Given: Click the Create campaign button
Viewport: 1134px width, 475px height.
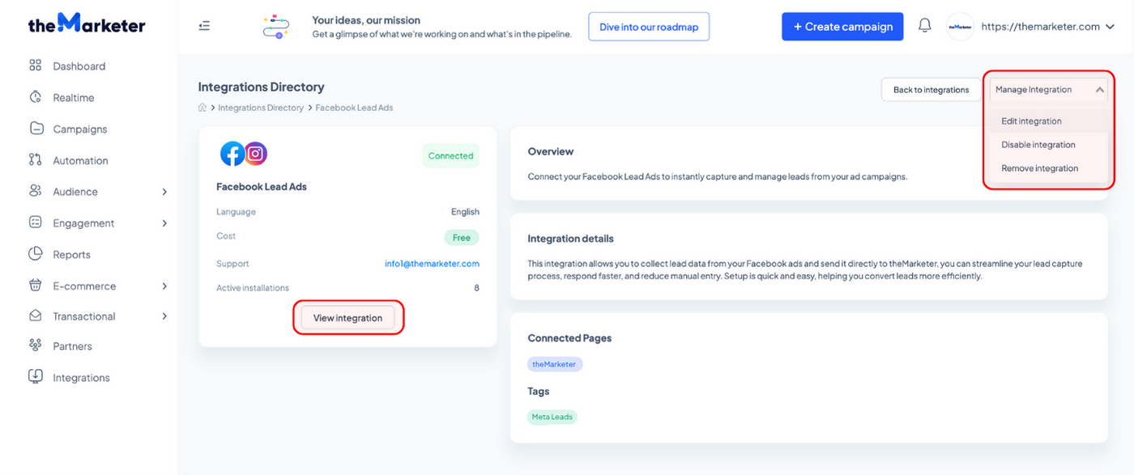Looking at the screenshot, I should pos(842,27).
